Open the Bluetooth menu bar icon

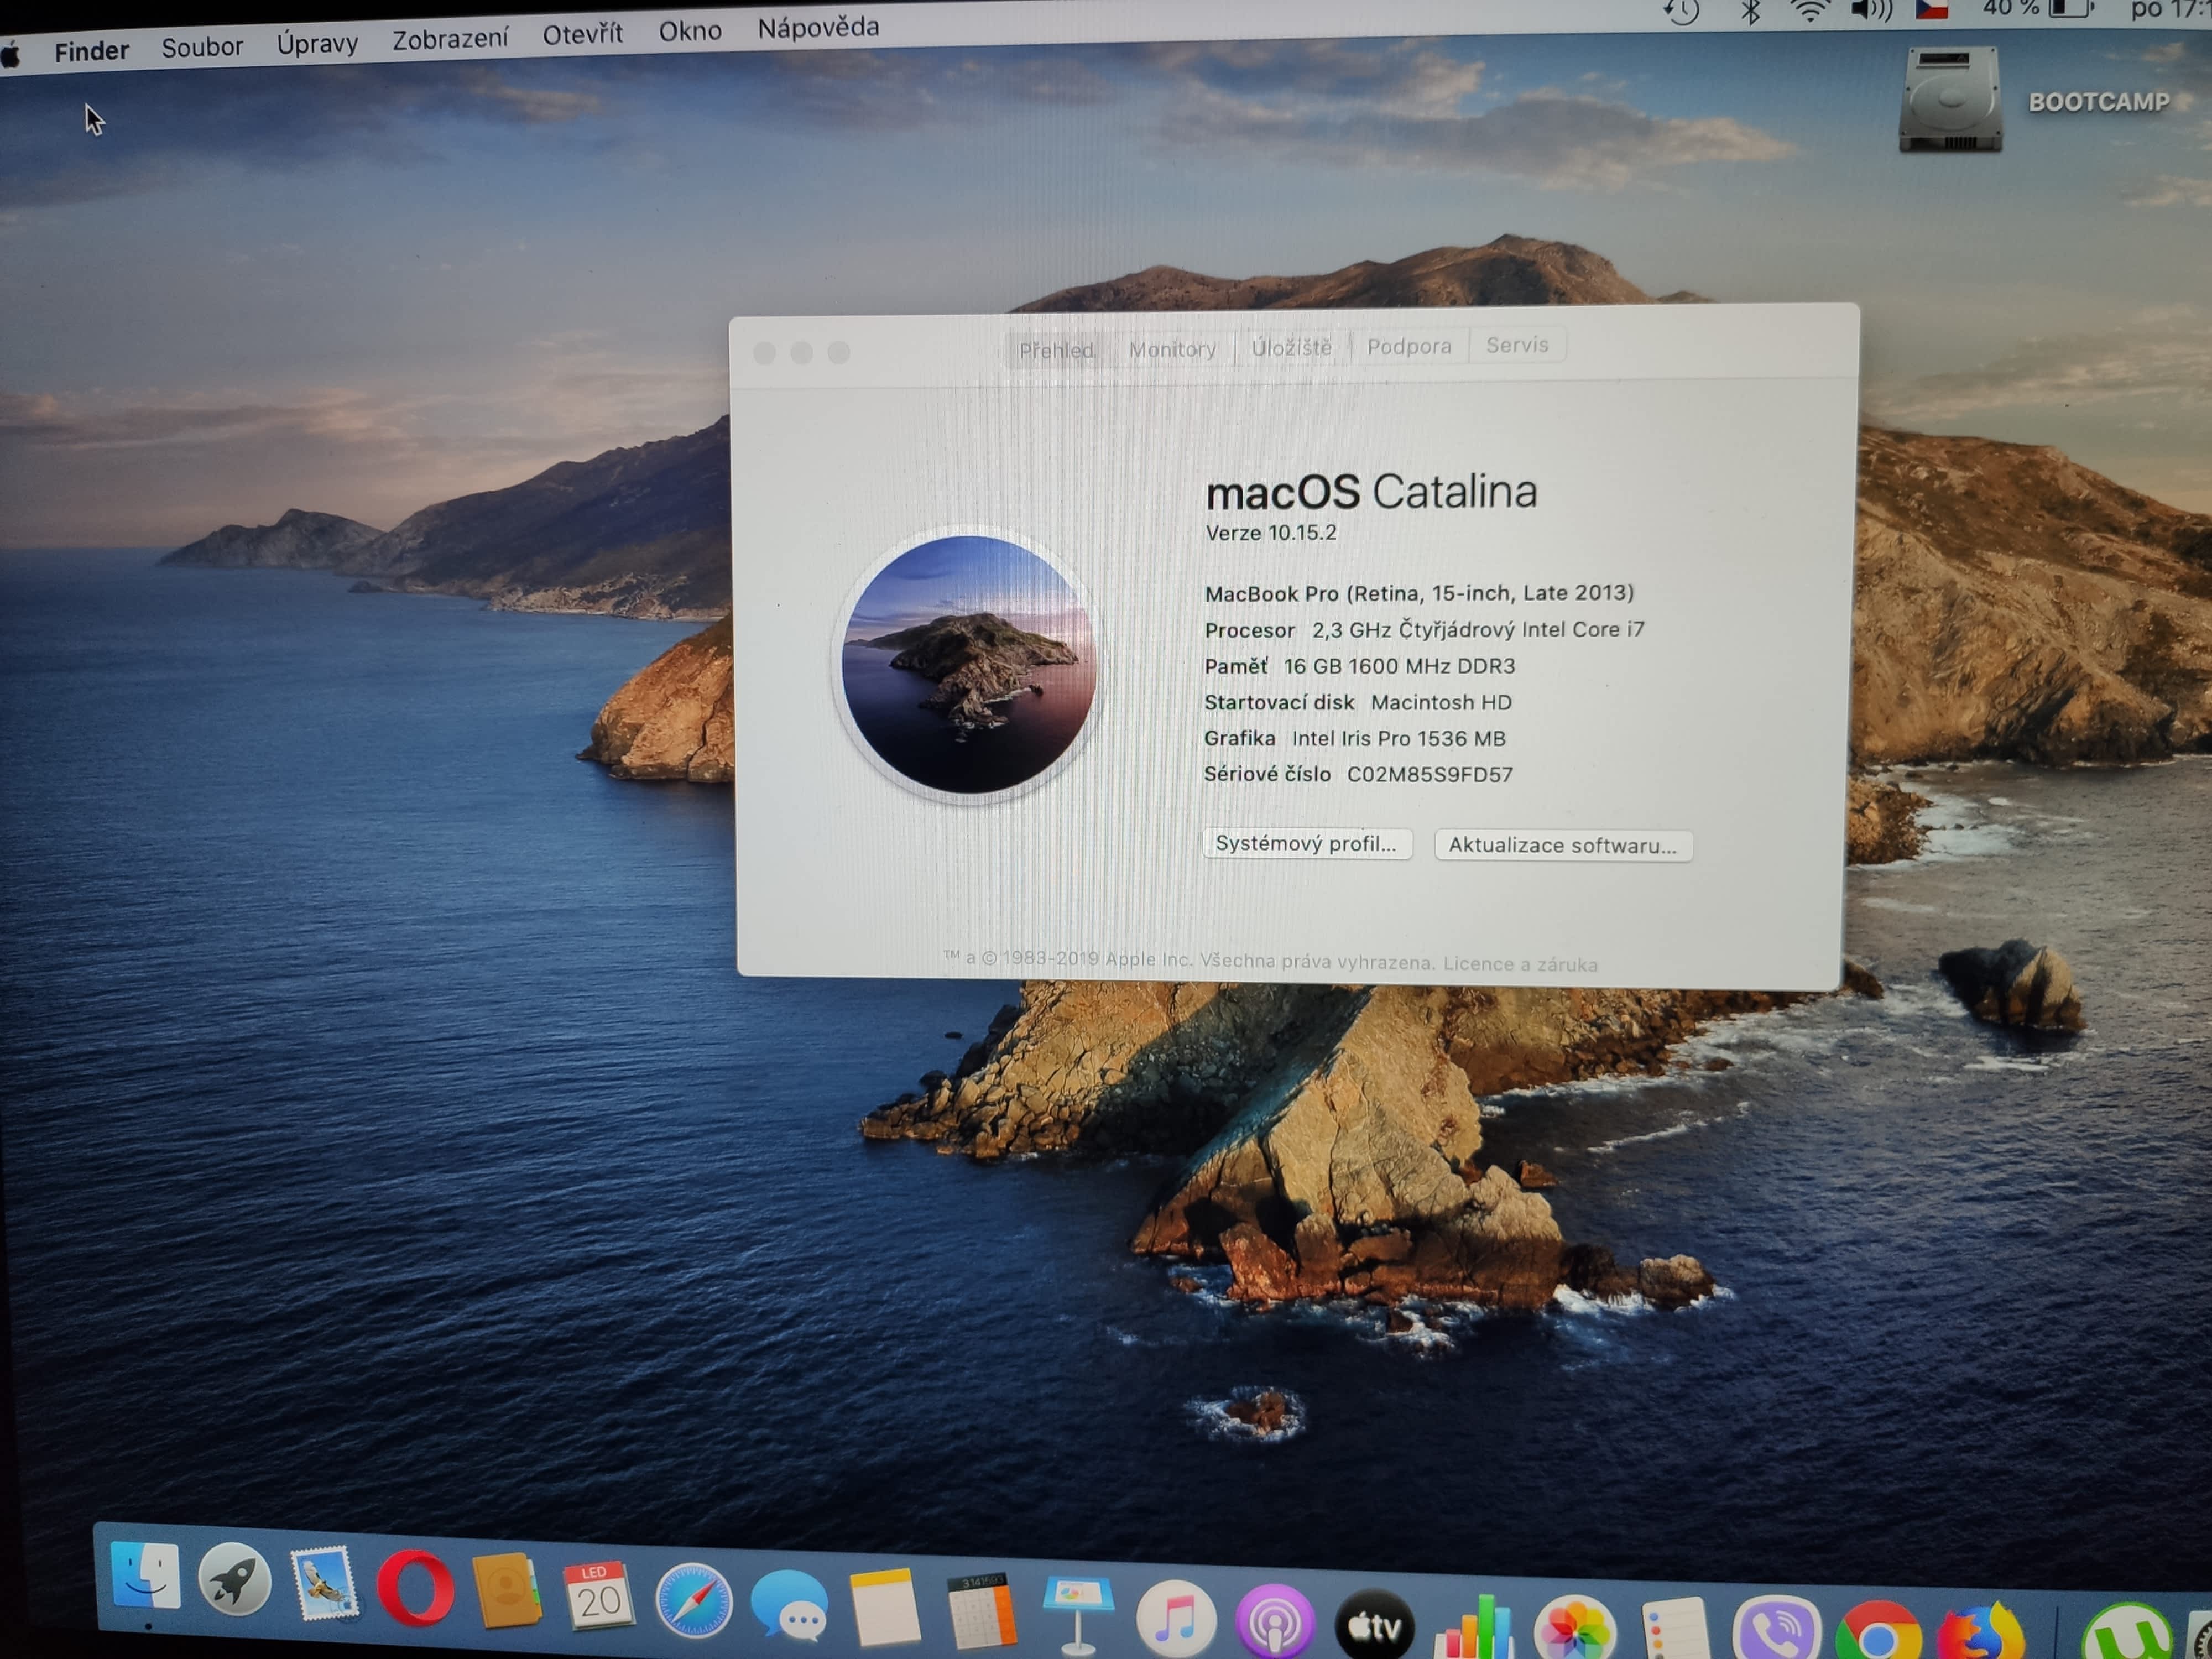[x=1750, y=13]
